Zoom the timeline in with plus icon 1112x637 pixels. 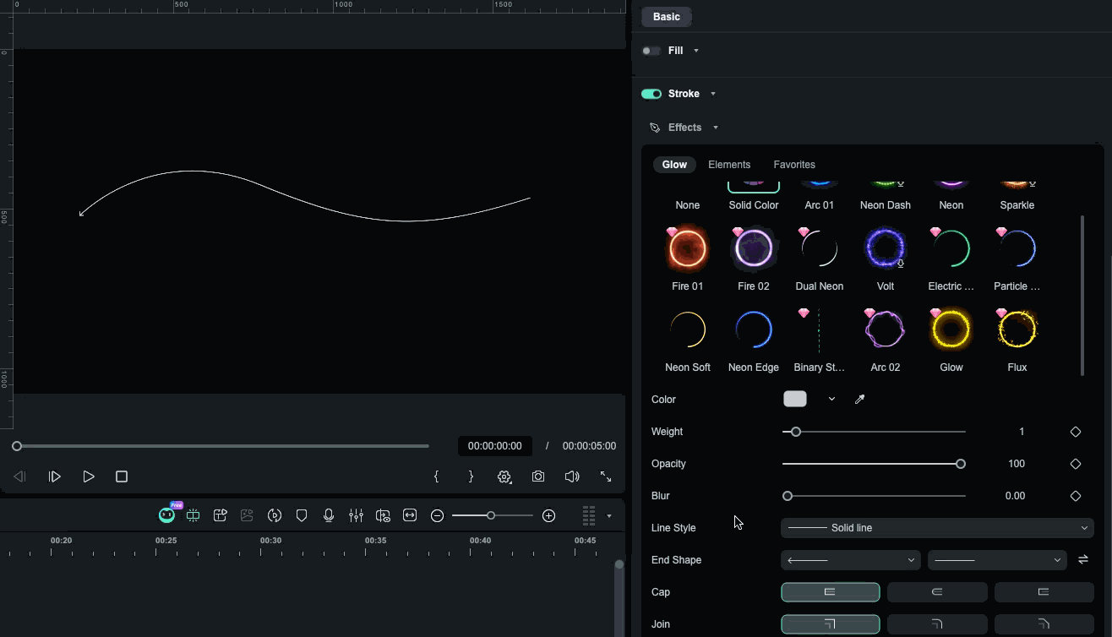pyautogui.click(x=548, y=515)
